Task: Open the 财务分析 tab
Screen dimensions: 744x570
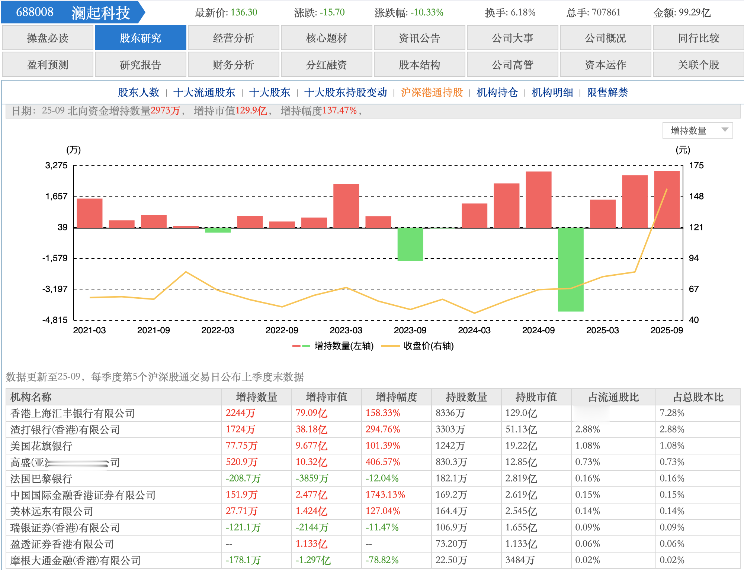Action: click(233, 65)
